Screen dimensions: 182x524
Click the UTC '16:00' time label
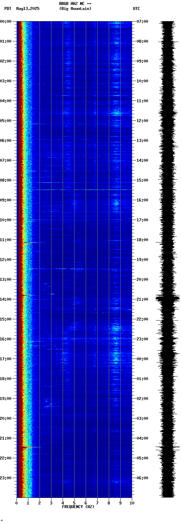[x=142, y=200]
